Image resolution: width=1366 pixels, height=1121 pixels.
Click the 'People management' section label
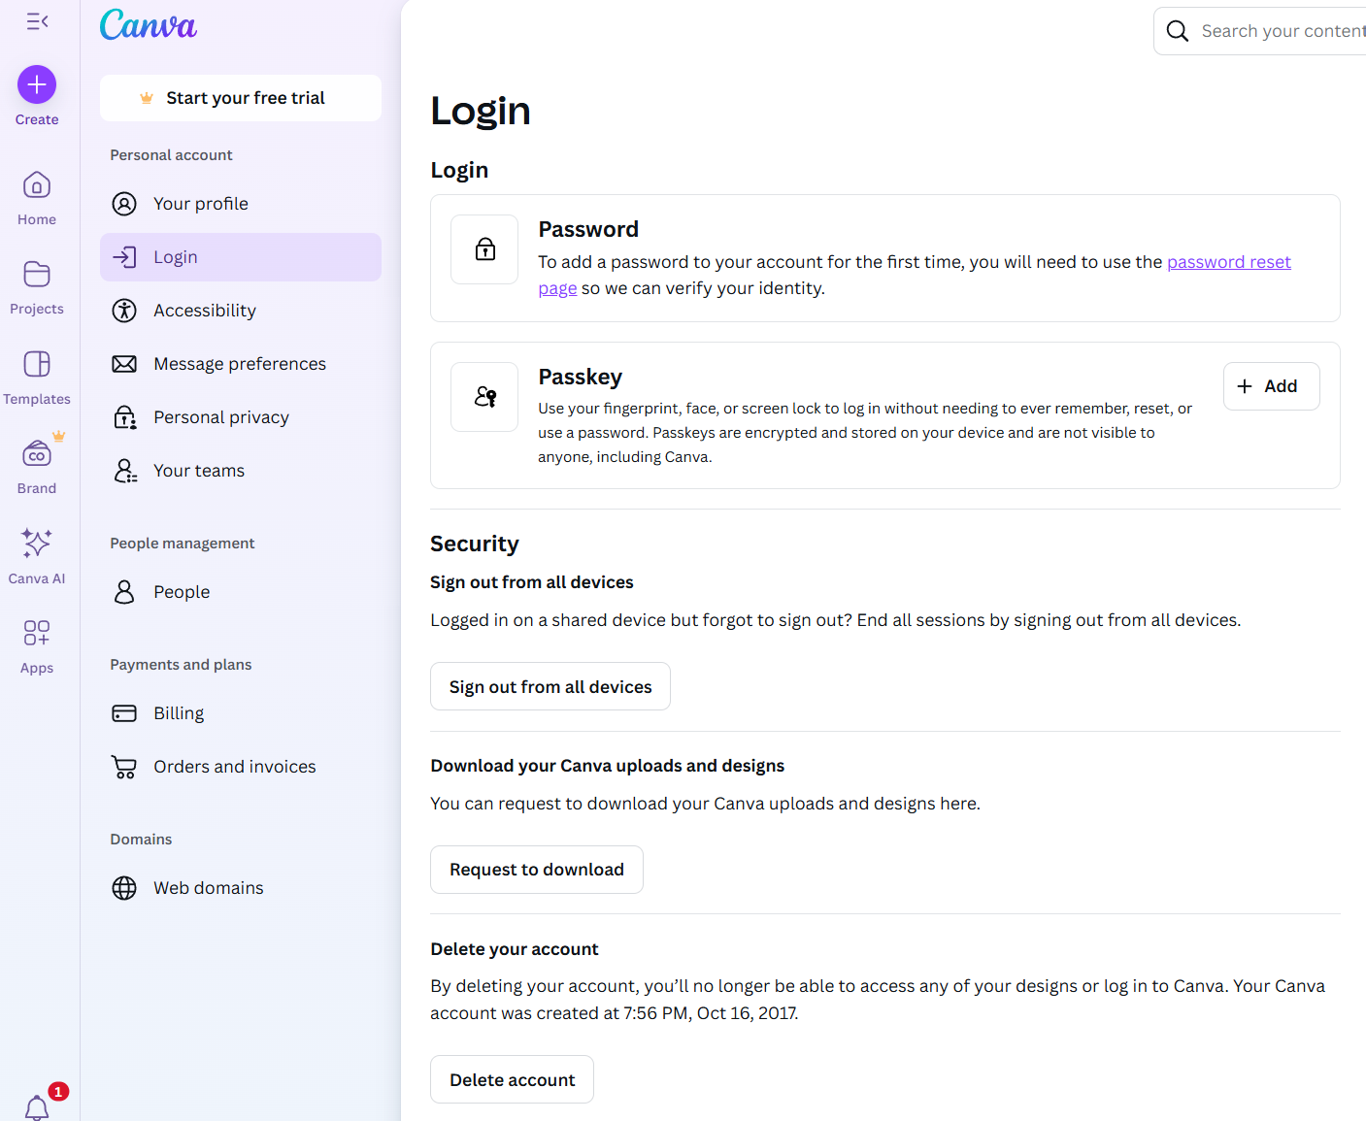click(x=183, y=544)
